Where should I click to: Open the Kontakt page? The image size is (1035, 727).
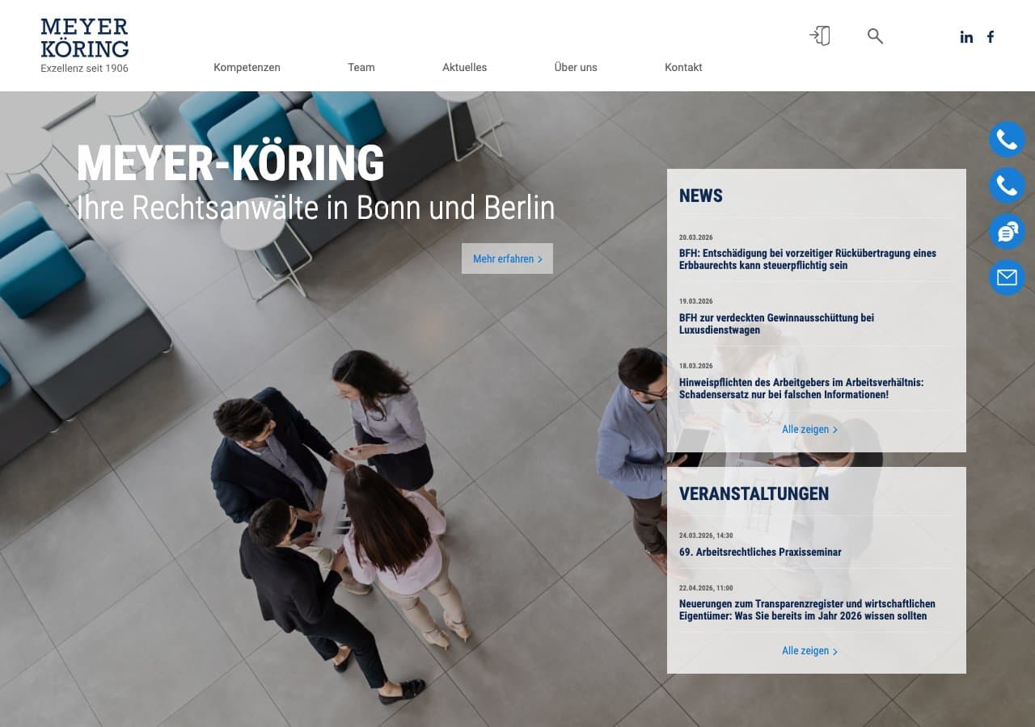(683, 68)
